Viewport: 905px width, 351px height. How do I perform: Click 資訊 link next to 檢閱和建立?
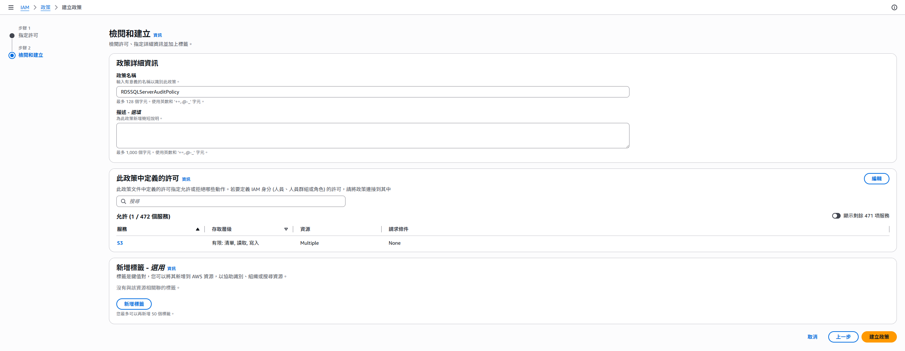[x=158, y=35]
